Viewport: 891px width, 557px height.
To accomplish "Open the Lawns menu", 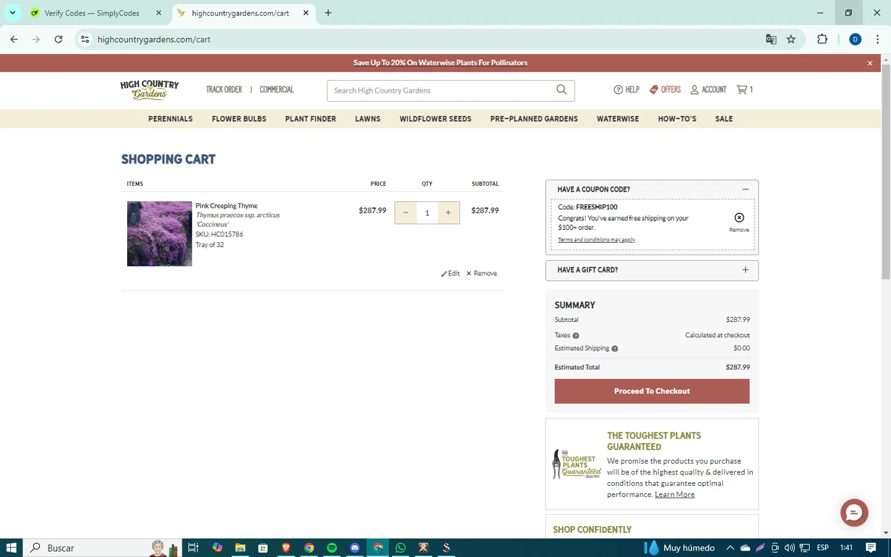I will [x=368, y=119].
